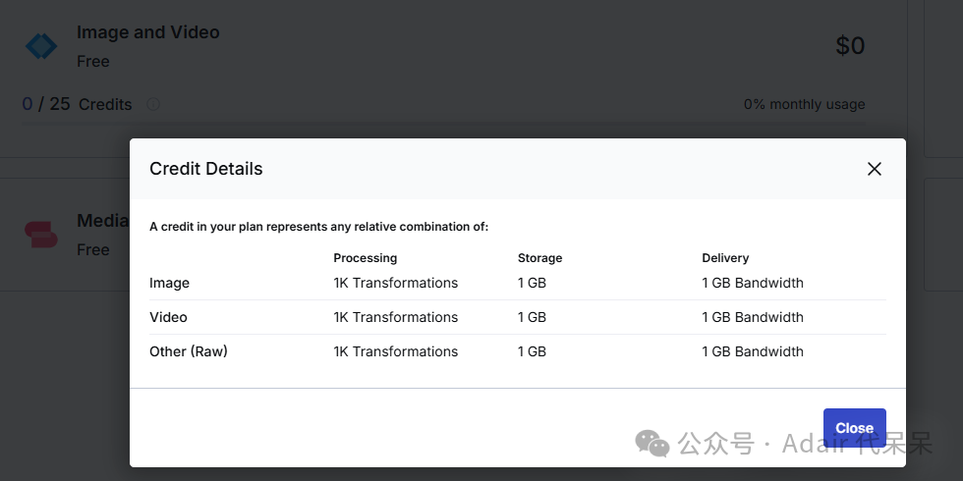The height and width of the screenshot is (481, 963).
Task: Click 1 GB Bandwidth in the Video row
Action: coord(753,317)
